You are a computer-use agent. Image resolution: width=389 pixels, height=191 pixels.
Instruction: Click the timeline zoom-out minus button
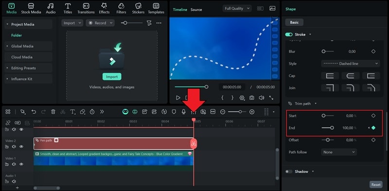223,112
